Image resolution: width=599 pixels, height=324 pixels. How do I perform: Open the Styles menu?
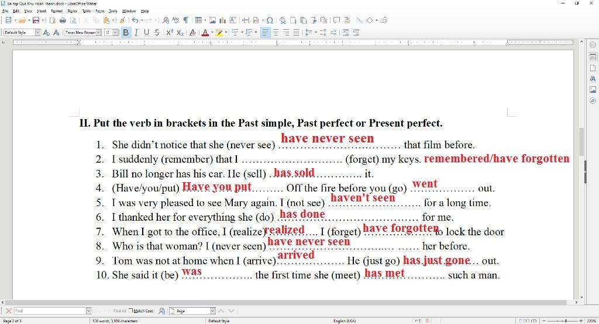pyautogui.click(x=72, y=11)
